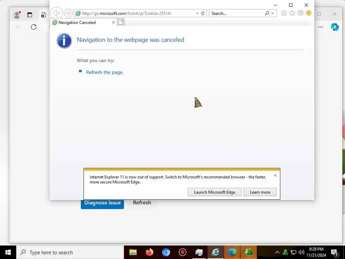Open the Windows Start menu
This screenshot has height=259, width=345.
(x=8, y=252)
